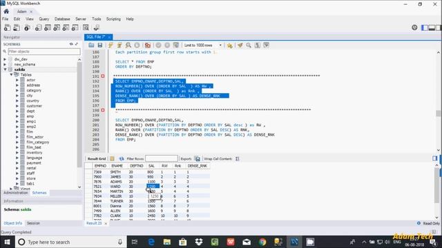Create a new stored procedure
Viewport: 442px width, 248px height.
66,28
